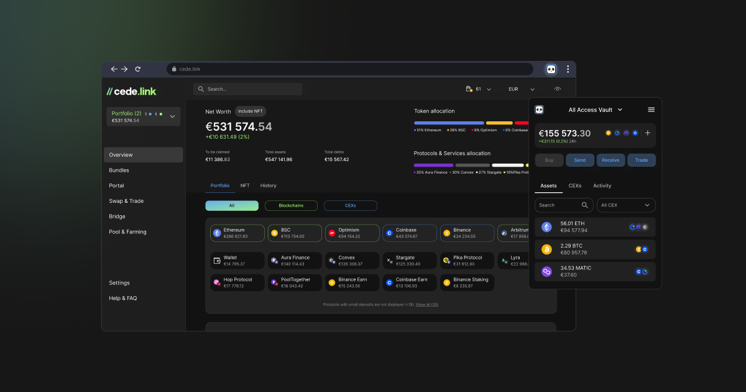
Task: Click the Send button
Action: [x=580, y=160]
